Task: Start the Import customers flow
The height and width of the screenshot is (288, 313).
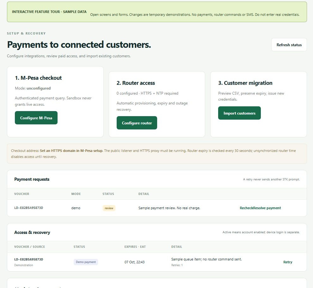Action: coord(239,113)
